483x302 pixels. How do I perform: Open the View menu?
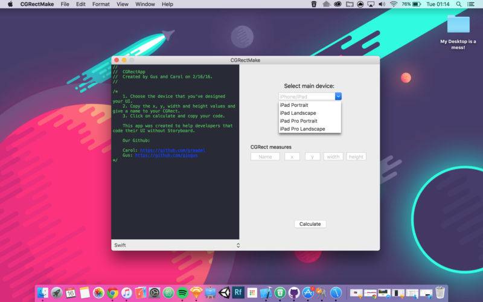tap(123, 4)
